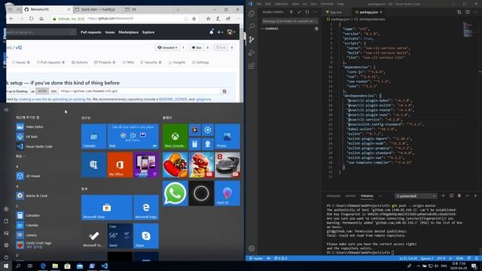The height and width of the screenshot is (271, 482).
Task: Open the GitHub plus create-new dropdown
Action: pos(220,32)
